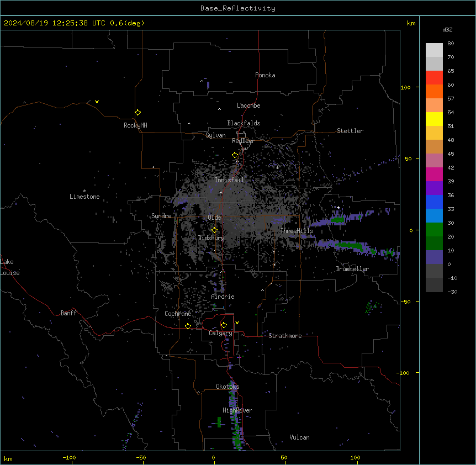Select the blue 36-33 dBZ legend swatch
Image resolution: width=476 pixels, height=465 pixels.
434,202
